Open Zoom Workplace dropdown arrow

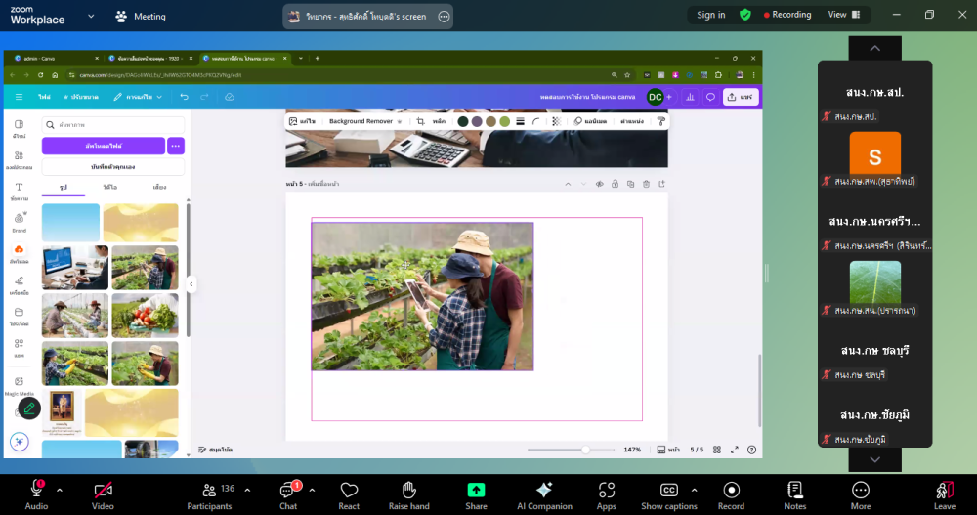(x=91, y=17)
